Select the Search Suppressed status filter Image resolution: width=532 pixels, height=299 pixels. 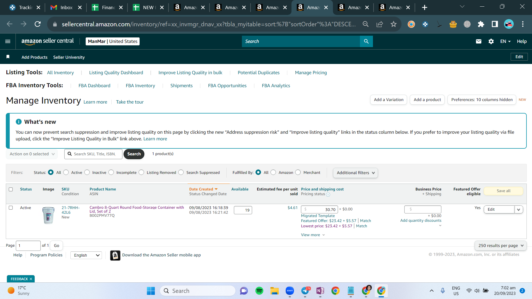coord(181,172)
